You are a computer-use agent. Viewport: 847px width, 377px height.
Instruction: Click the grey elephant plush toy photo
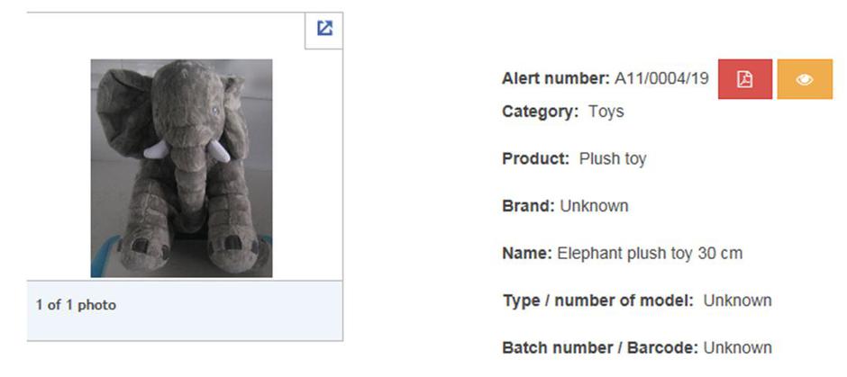(181, 168)
